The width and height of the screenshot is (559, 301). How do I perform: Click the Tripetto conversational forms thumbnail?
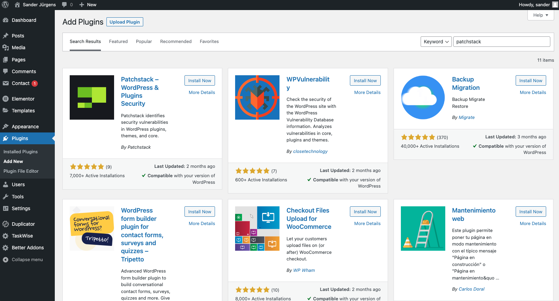point(92,229)
